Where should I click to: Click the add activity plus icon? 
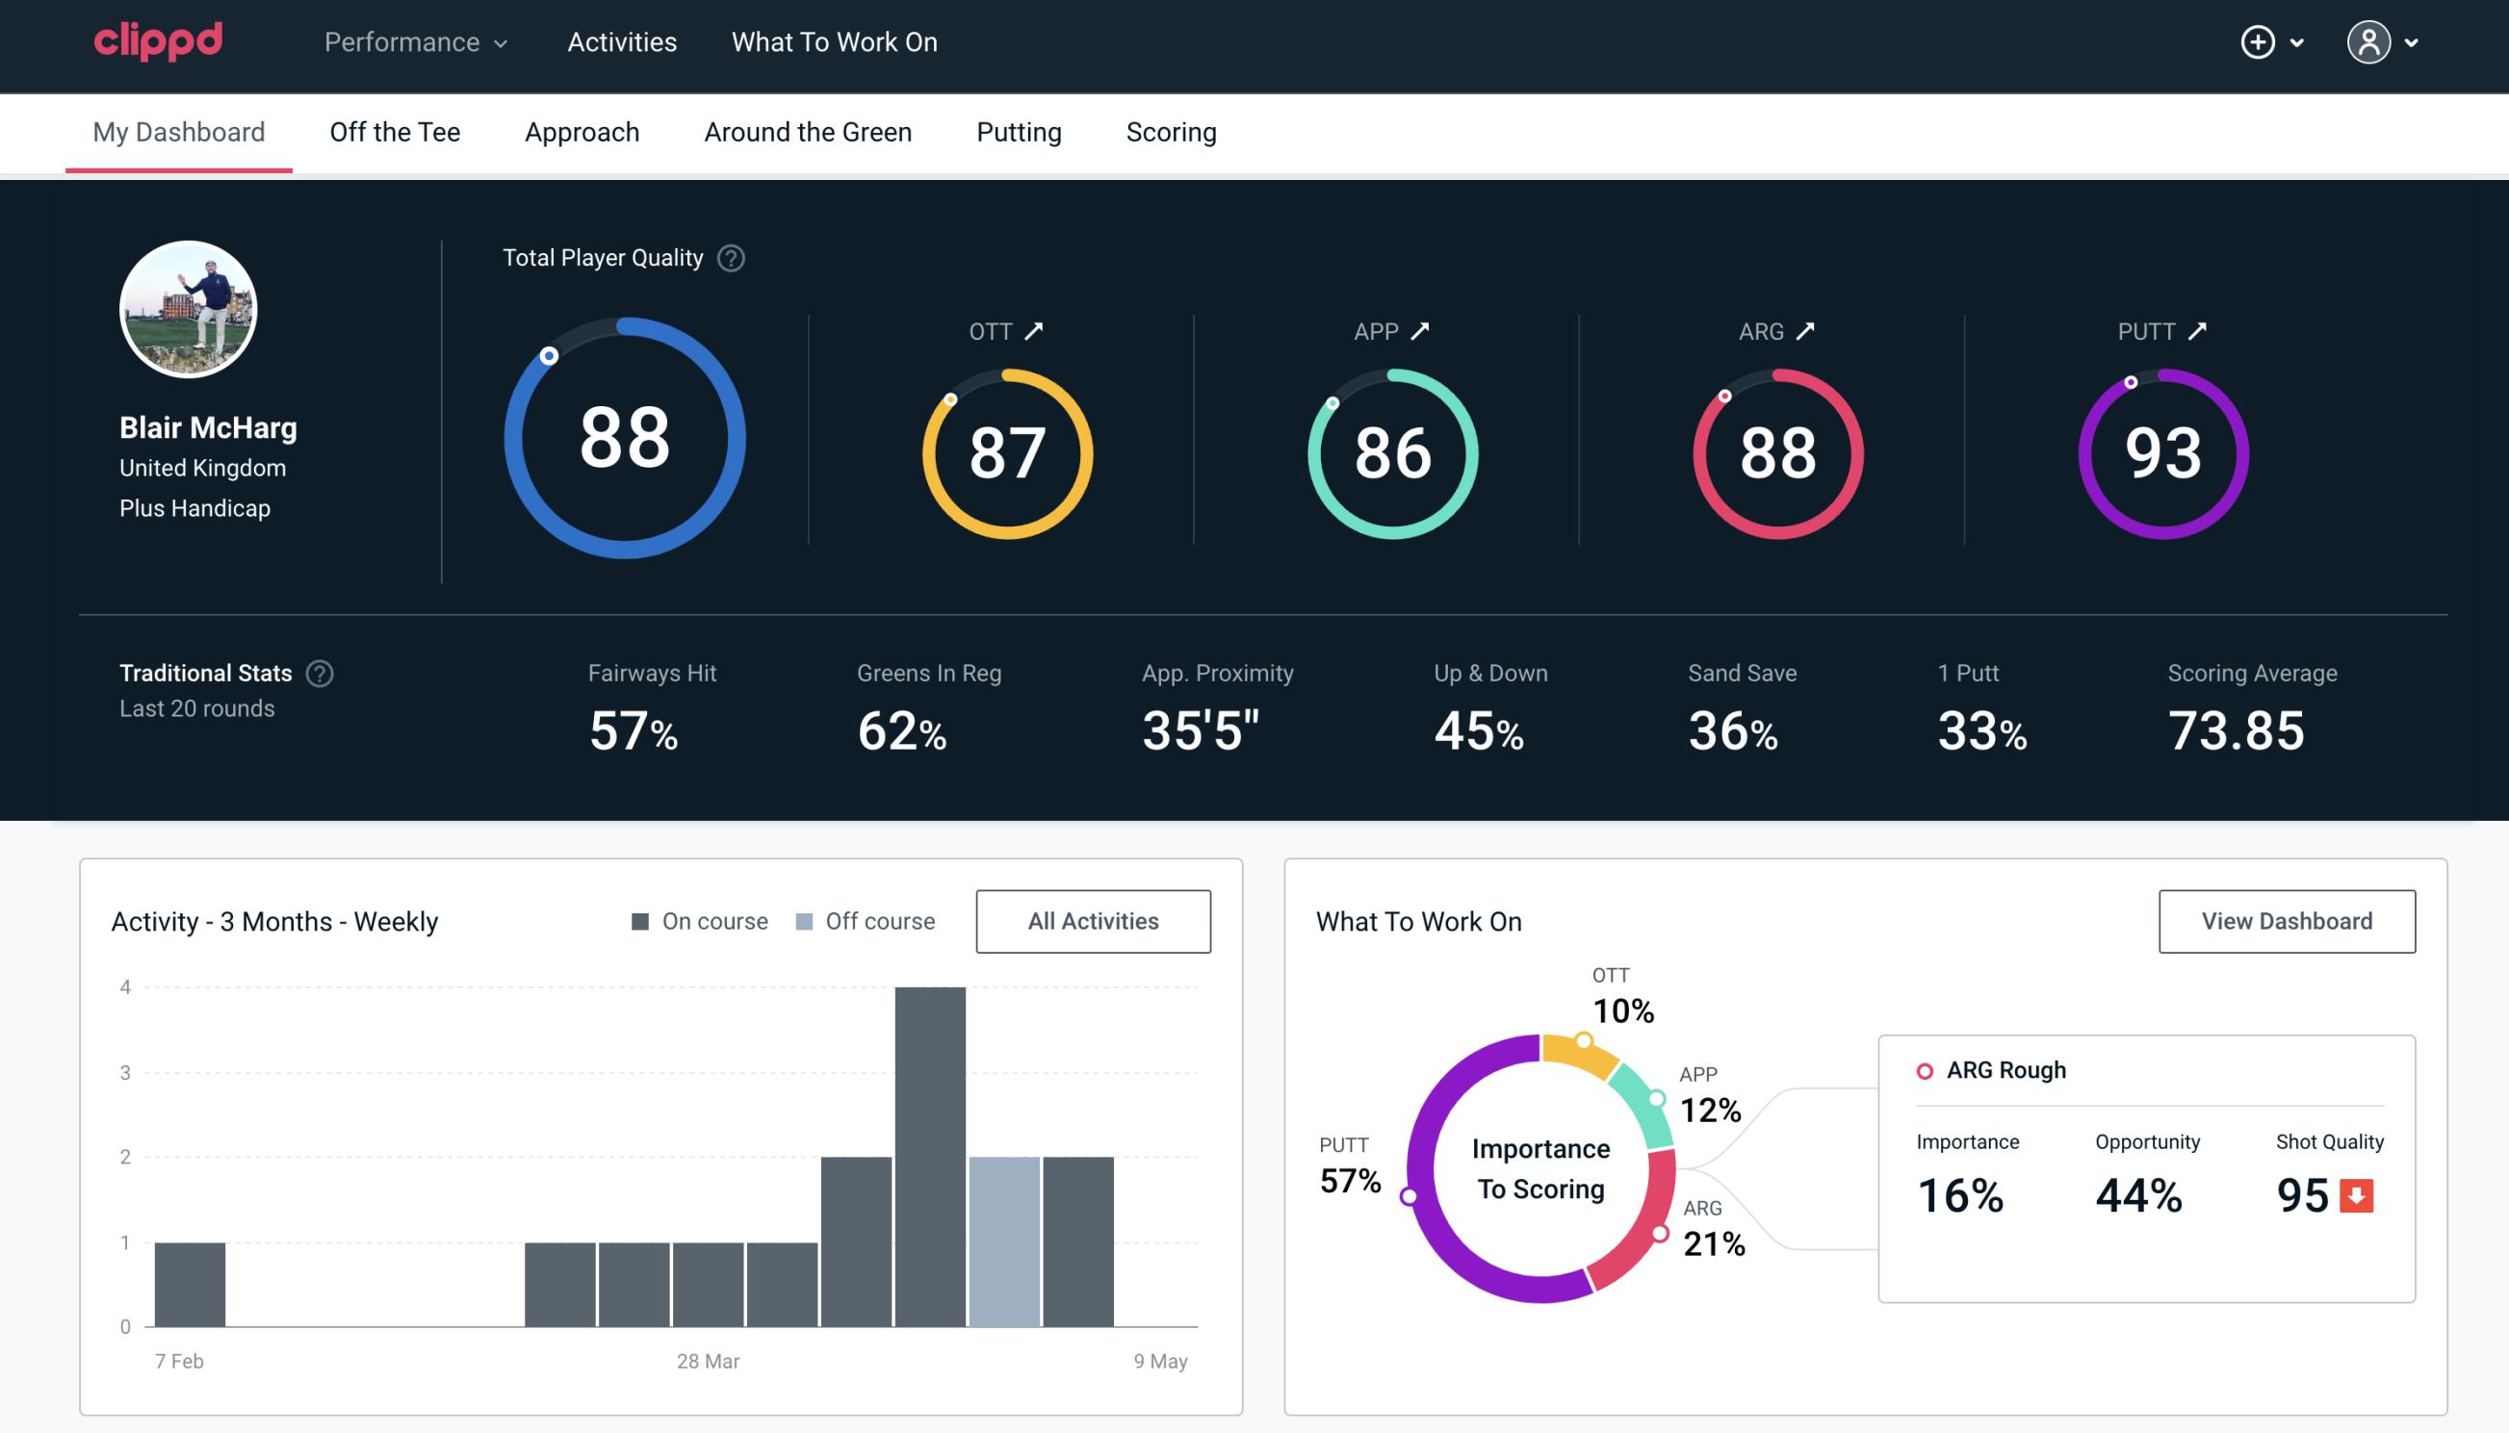click(x=2259, y=41)
